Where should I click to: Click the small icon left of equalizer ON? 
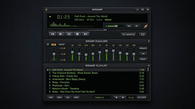pos(48,45)
